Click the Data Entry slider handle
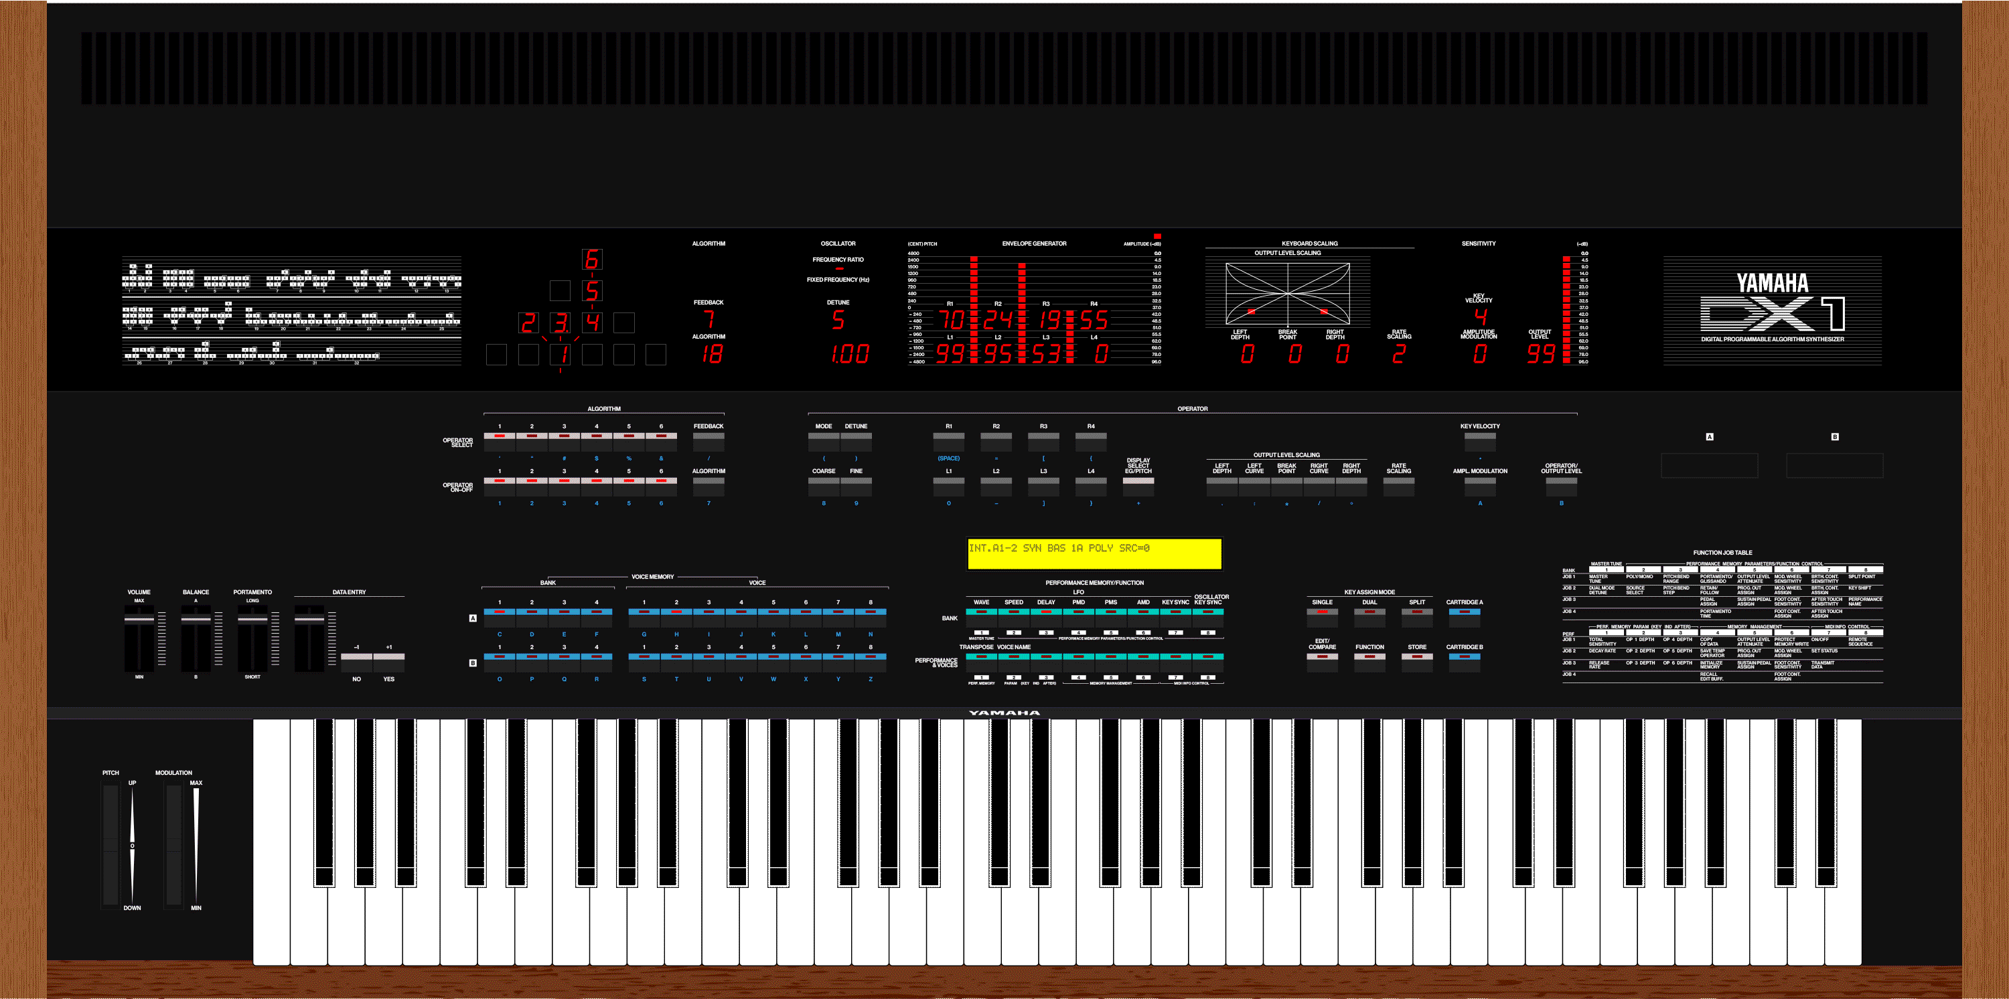 tap(309, 620)
